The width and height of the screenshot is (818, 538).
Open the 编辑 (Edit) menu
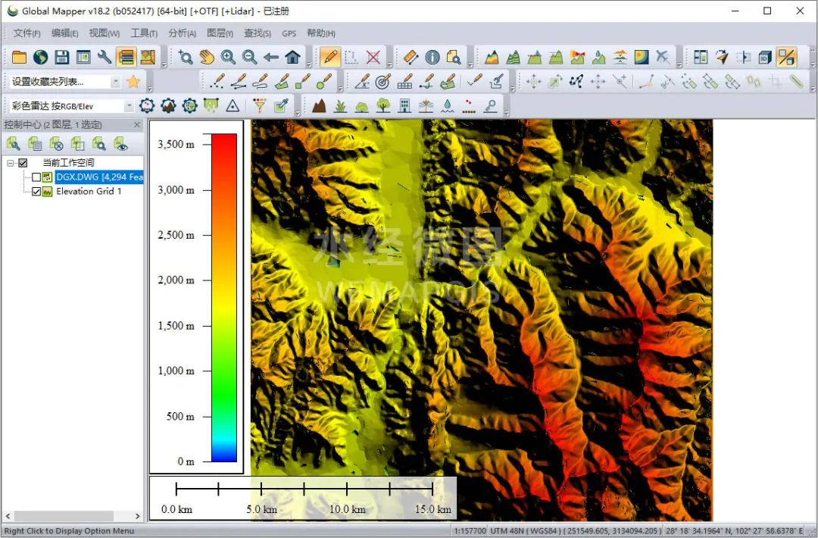[64, 33]
